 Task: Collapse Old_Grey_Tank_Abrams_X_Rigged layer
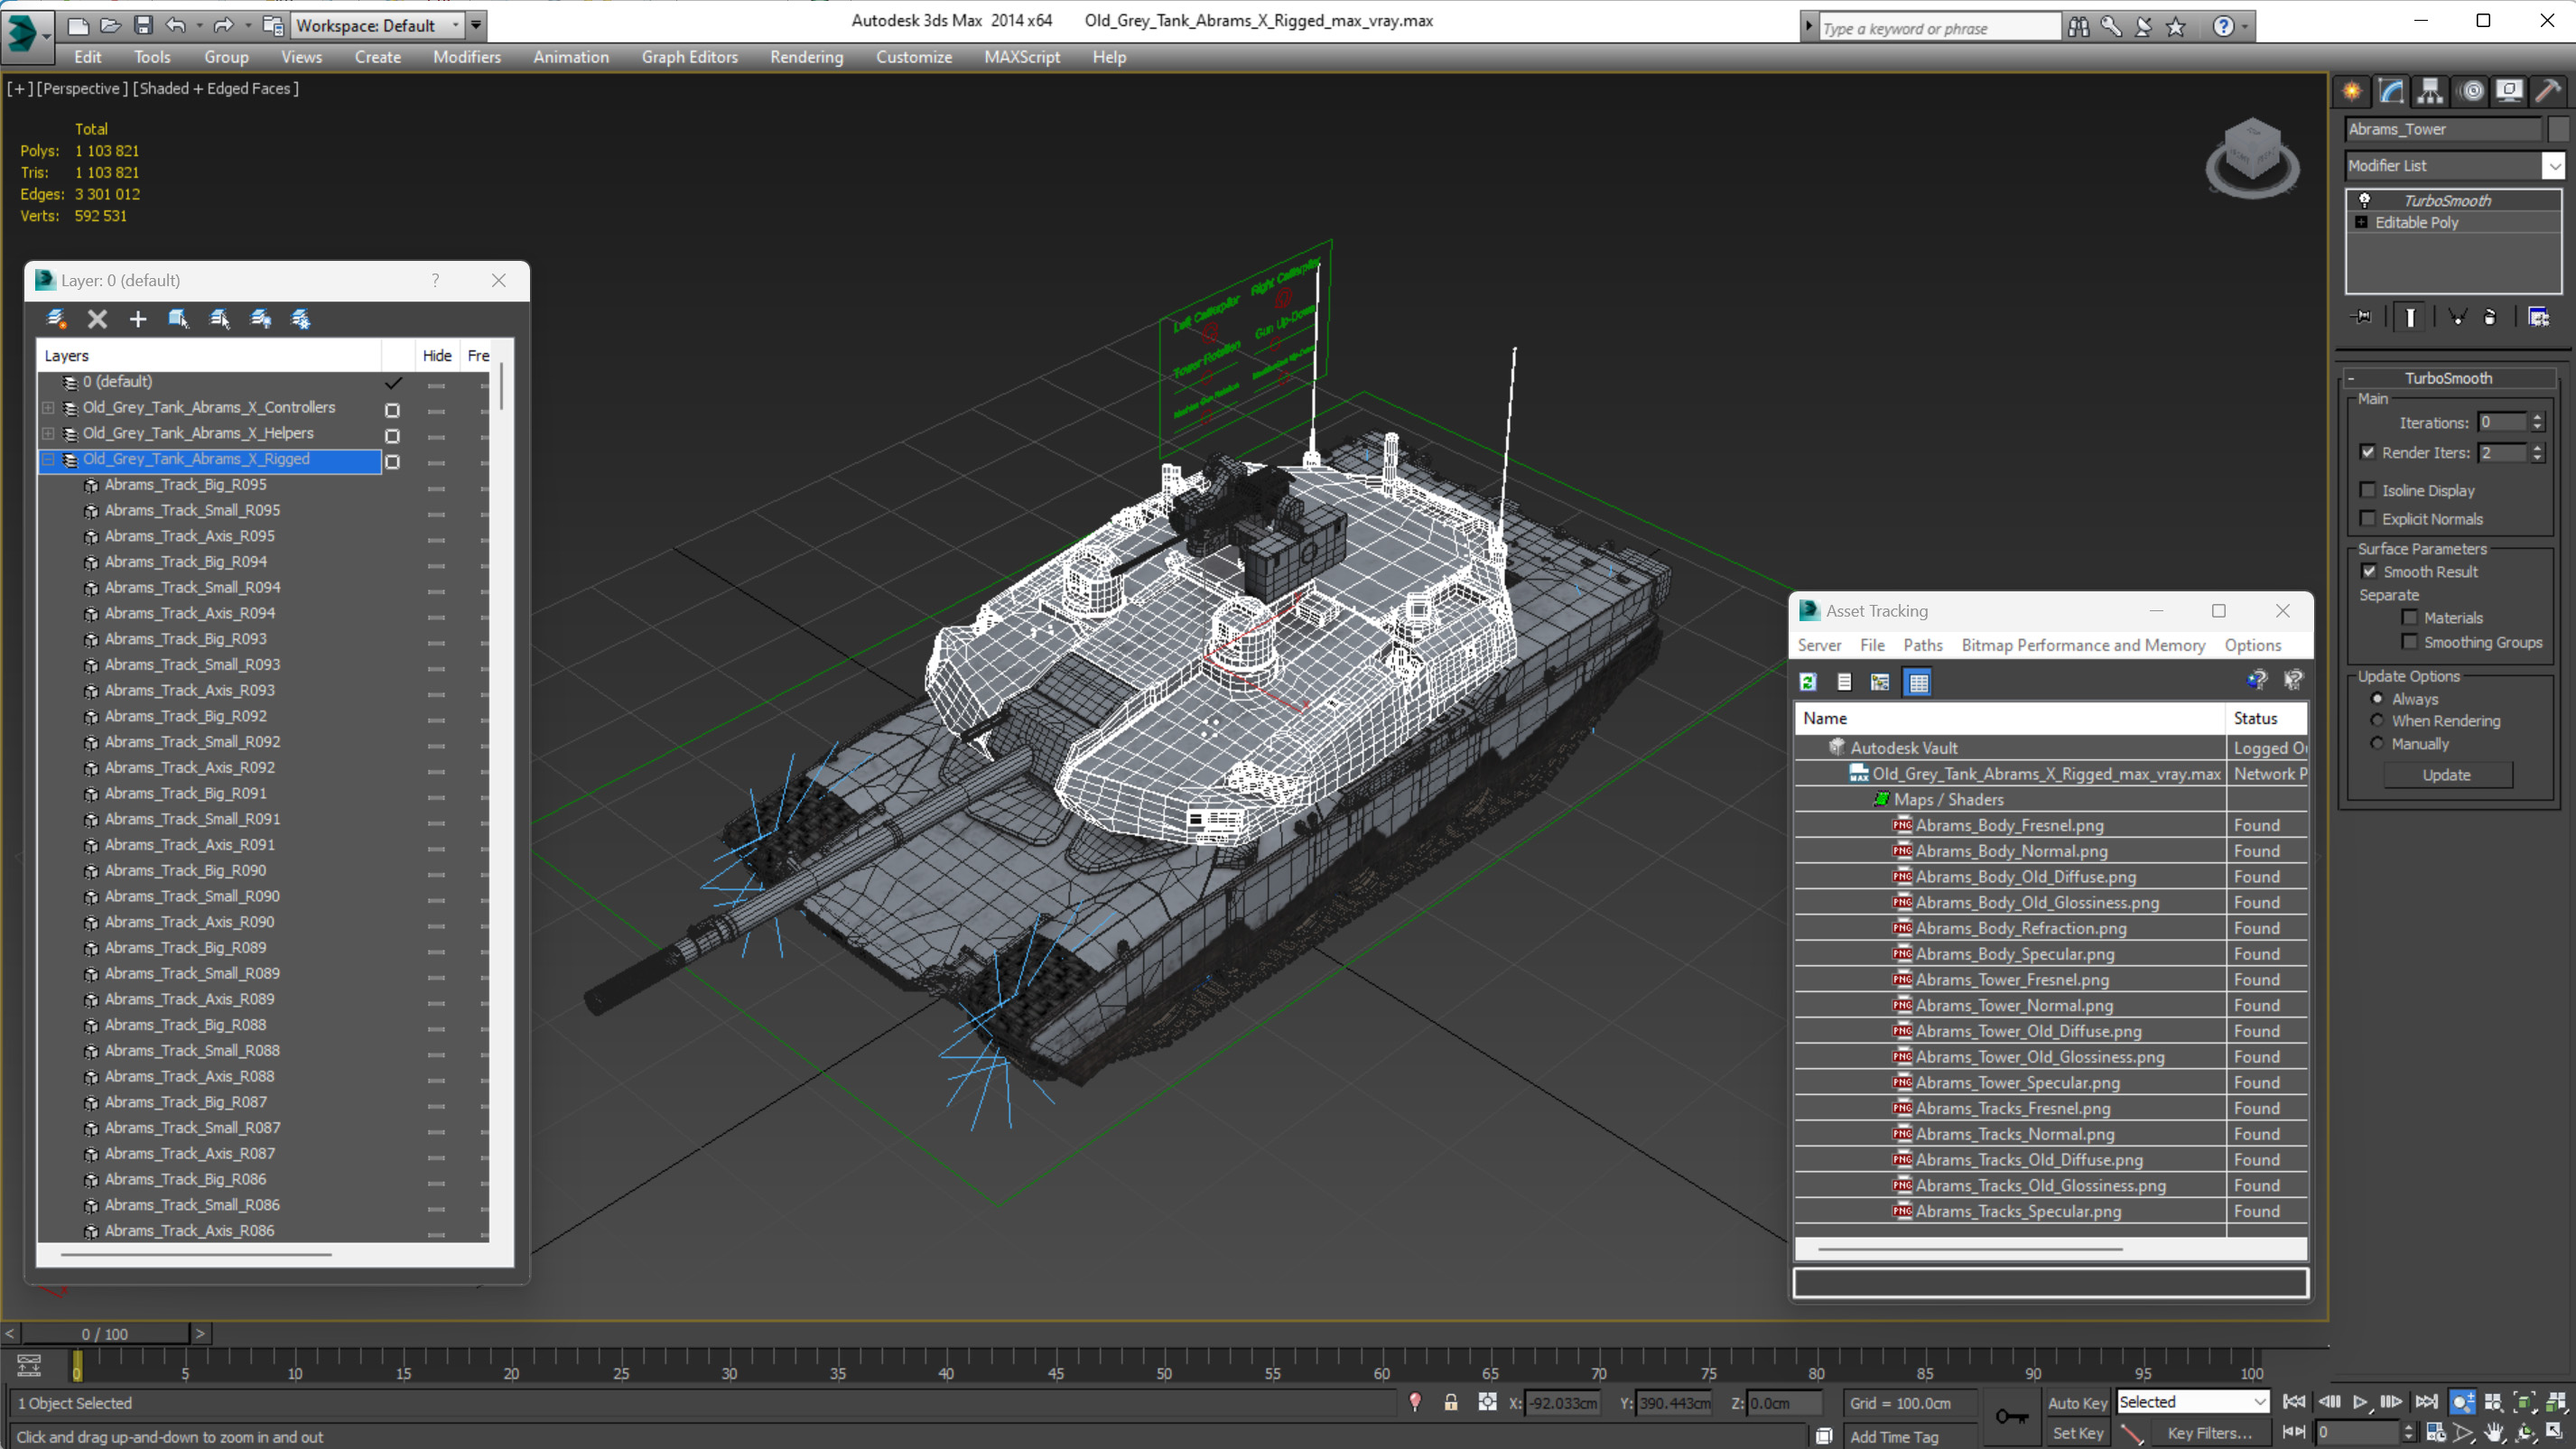[48, 459]
